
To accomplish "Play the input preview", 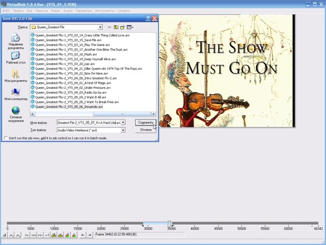I will 11,235.
